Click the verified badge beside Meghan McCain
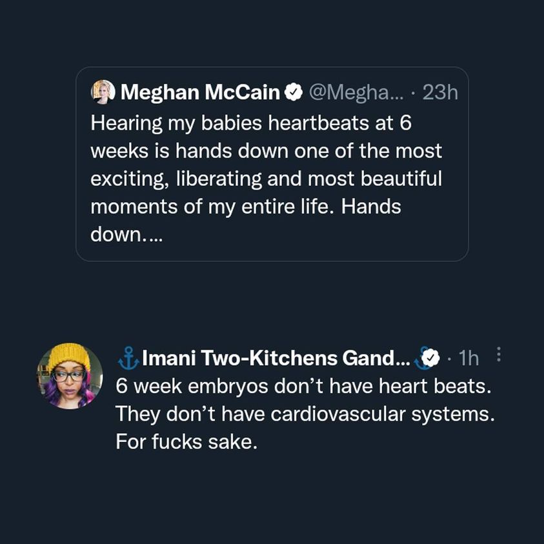This screenshot has width=544, height=544. (x=294, y=92)
